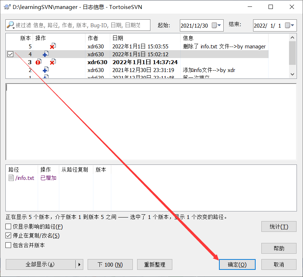Toggle 停止在复制/改名 checkbox
Image resolution: width=303 pixels, height=277 pixels.
pos(8,235)
